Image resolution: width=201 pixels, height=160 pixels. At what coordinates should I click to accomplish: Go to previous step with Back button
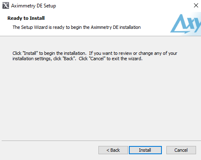pos(113,150)
